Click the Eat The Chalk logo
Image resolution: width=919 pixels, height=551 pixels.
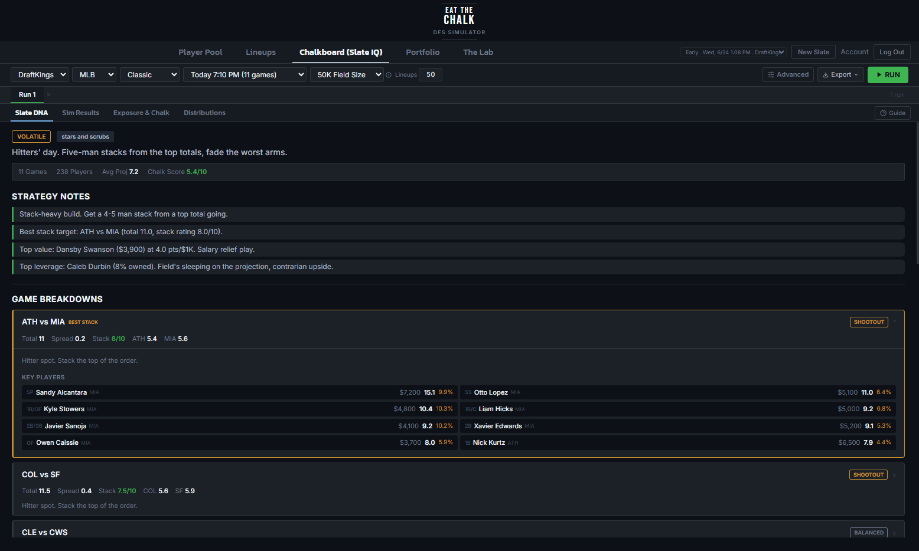tap(459, 20)
